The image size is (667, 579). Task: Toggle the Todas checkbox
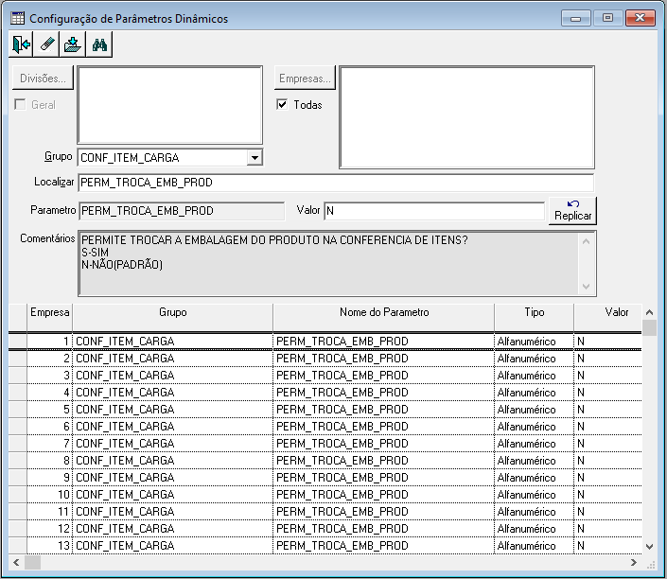[x=282, y=104]
